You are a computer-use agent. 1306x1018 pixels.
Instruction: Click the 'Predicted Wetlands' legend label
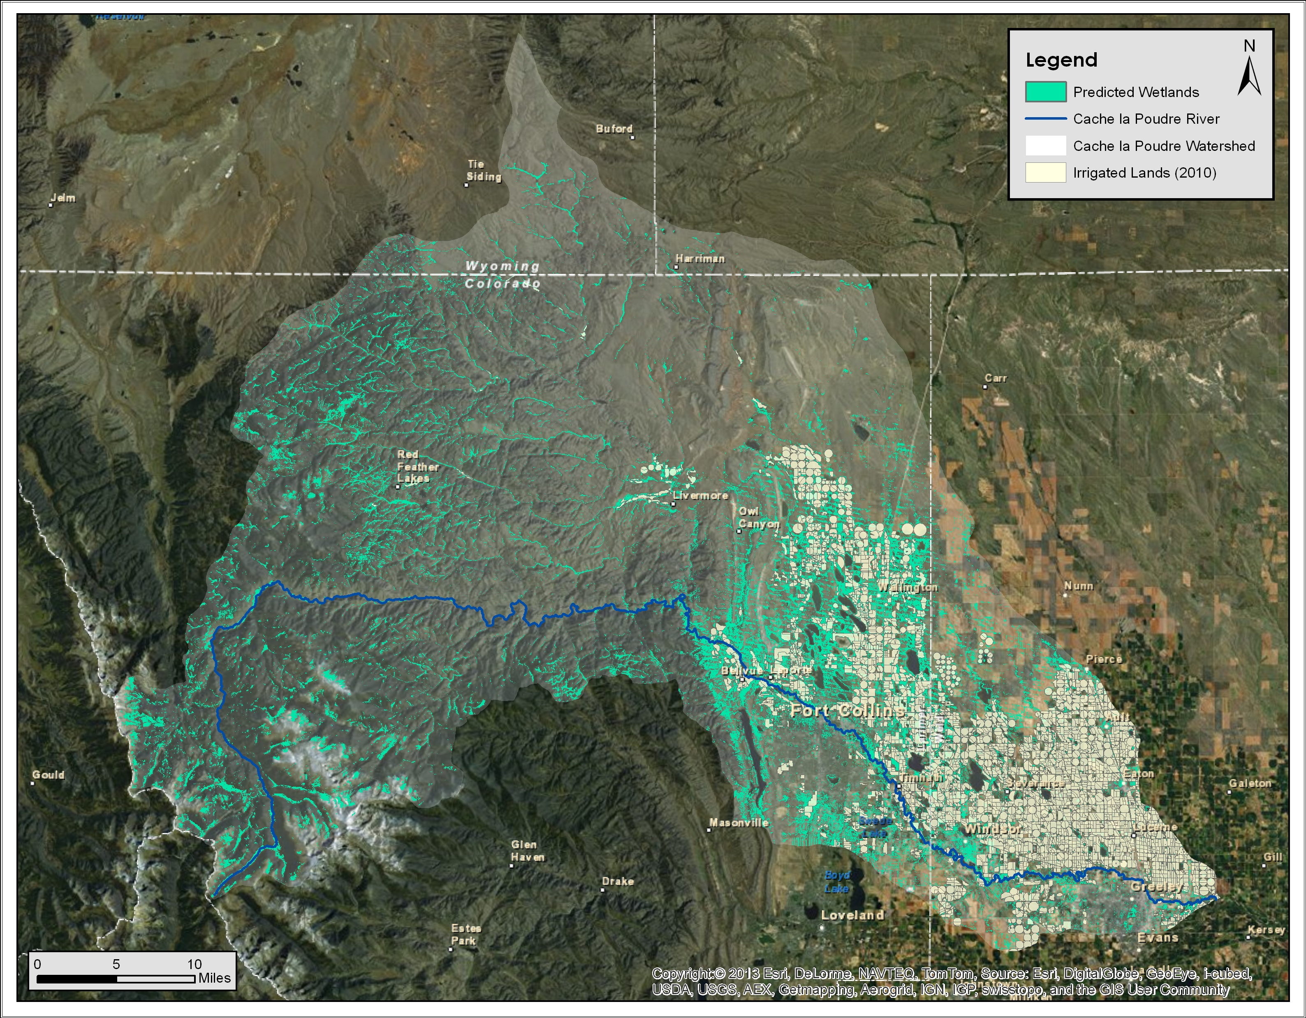point(1136,92)
